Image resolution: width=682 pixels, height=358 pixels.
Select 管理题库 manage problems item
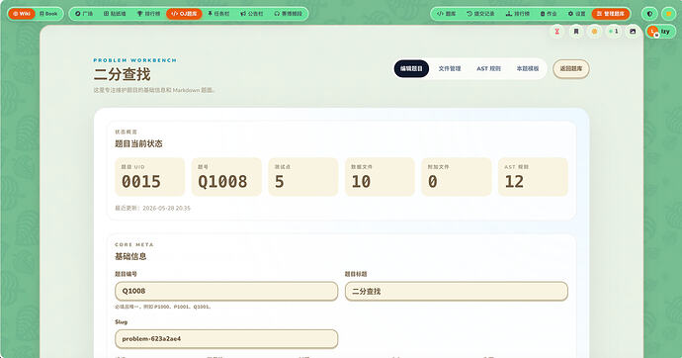coord(610,14)
